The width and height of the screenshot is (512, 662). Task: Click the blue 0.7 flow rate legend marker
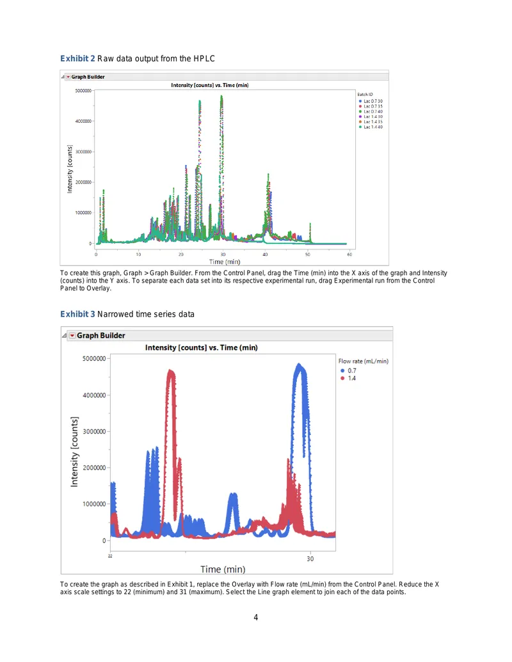pyautogui.click(x=342, y=371)
